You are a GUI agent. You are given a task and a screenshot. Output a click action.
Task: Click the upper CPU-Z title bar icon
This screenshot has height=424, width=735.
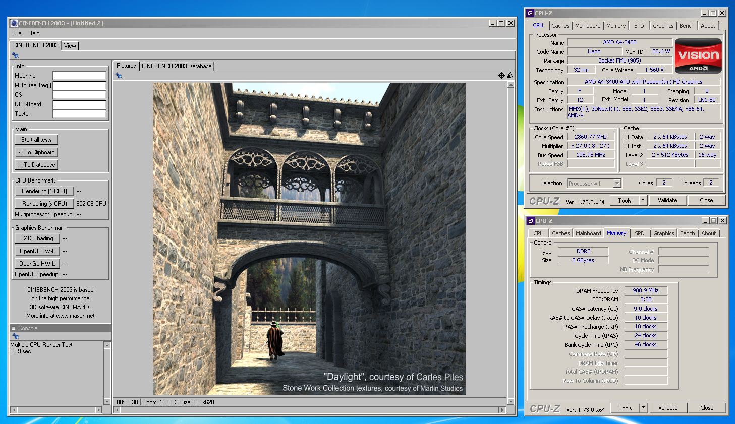tap(531, 13)
